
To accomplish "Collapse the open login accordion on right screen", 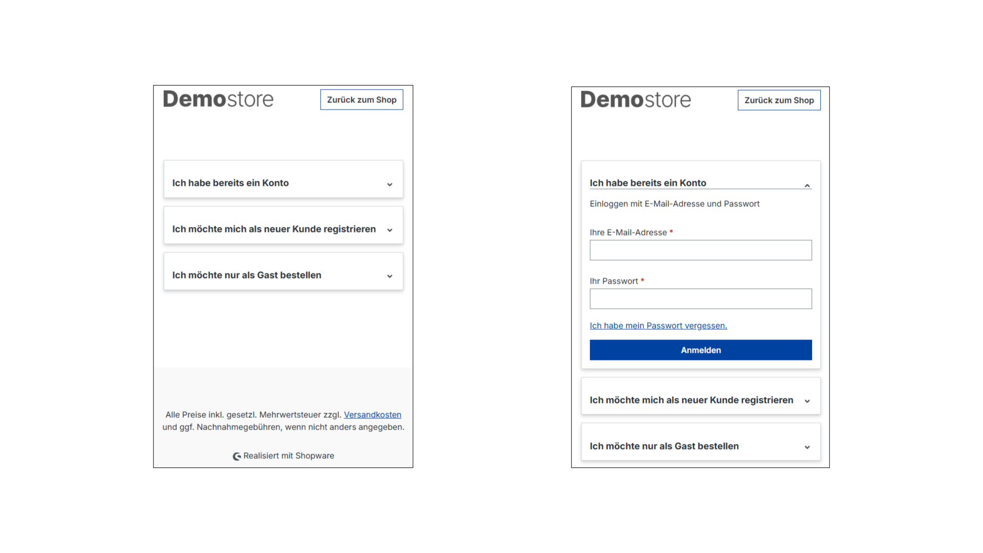I will tap(648, 183).
